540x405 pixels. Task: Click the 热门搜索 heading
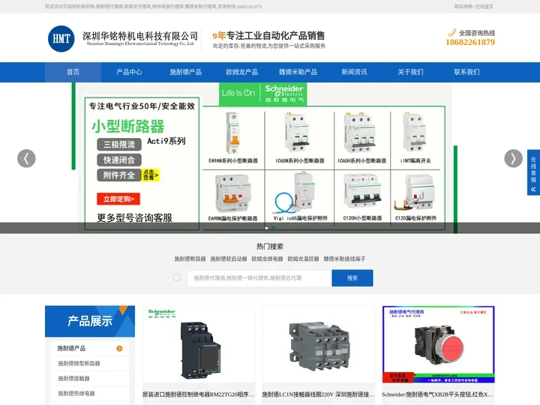[x=270, y=246]
